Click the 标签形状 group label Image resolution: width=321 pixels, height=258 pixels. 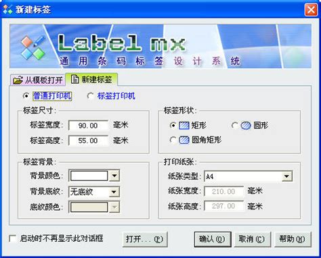coord(180,110)
